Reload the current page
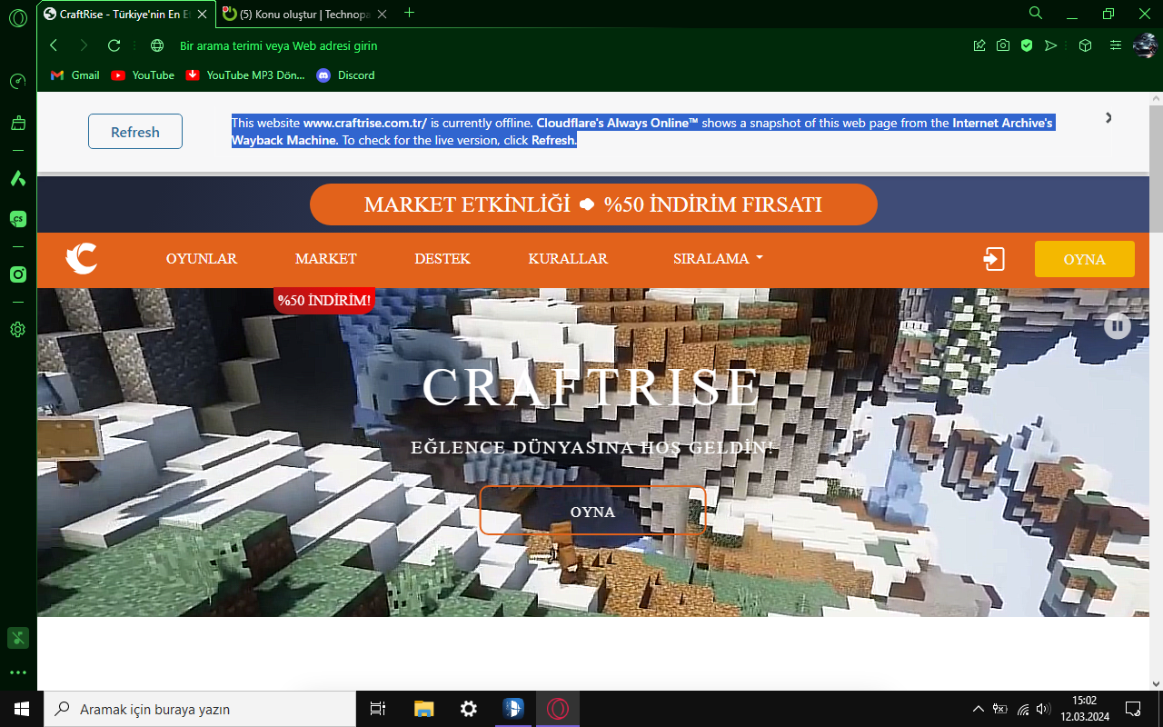Image resolution: width=1163 pixels, height=727 pixels. pyautogui.click(x=114, y=45)
